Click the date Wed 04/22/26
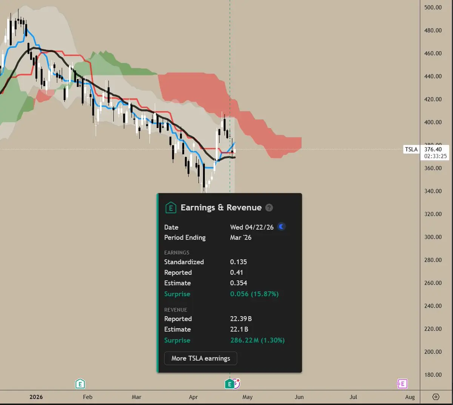 click(x=252, y=227)
